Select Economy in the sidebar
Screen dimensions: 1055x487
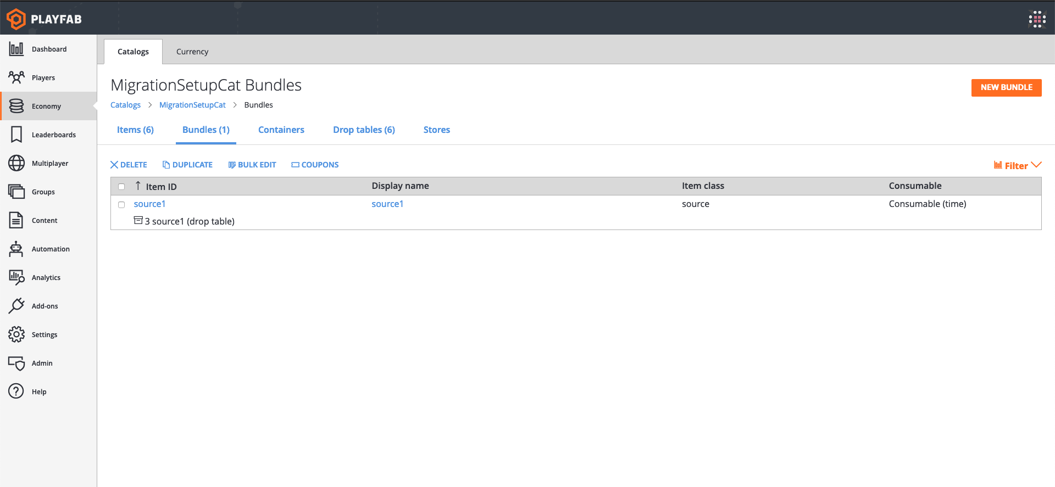48,106
